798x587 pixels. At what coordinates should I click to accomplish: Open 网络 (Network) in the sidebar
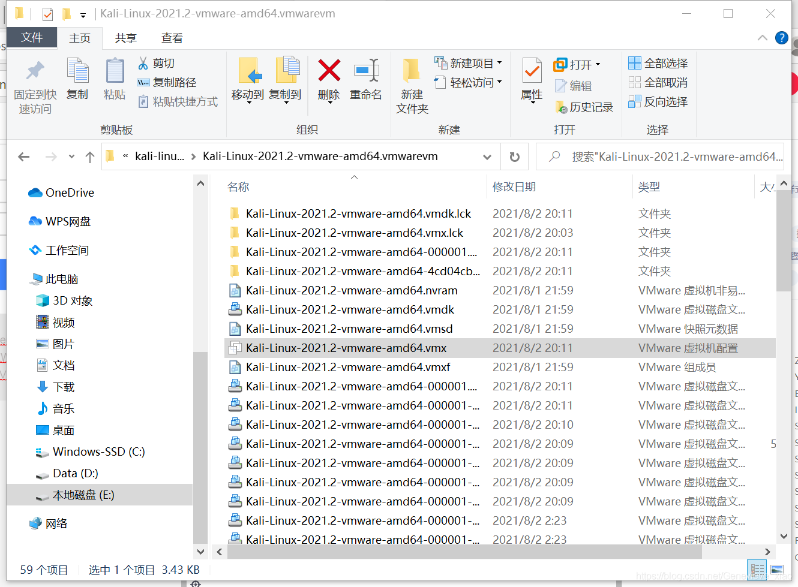(48, 523)
